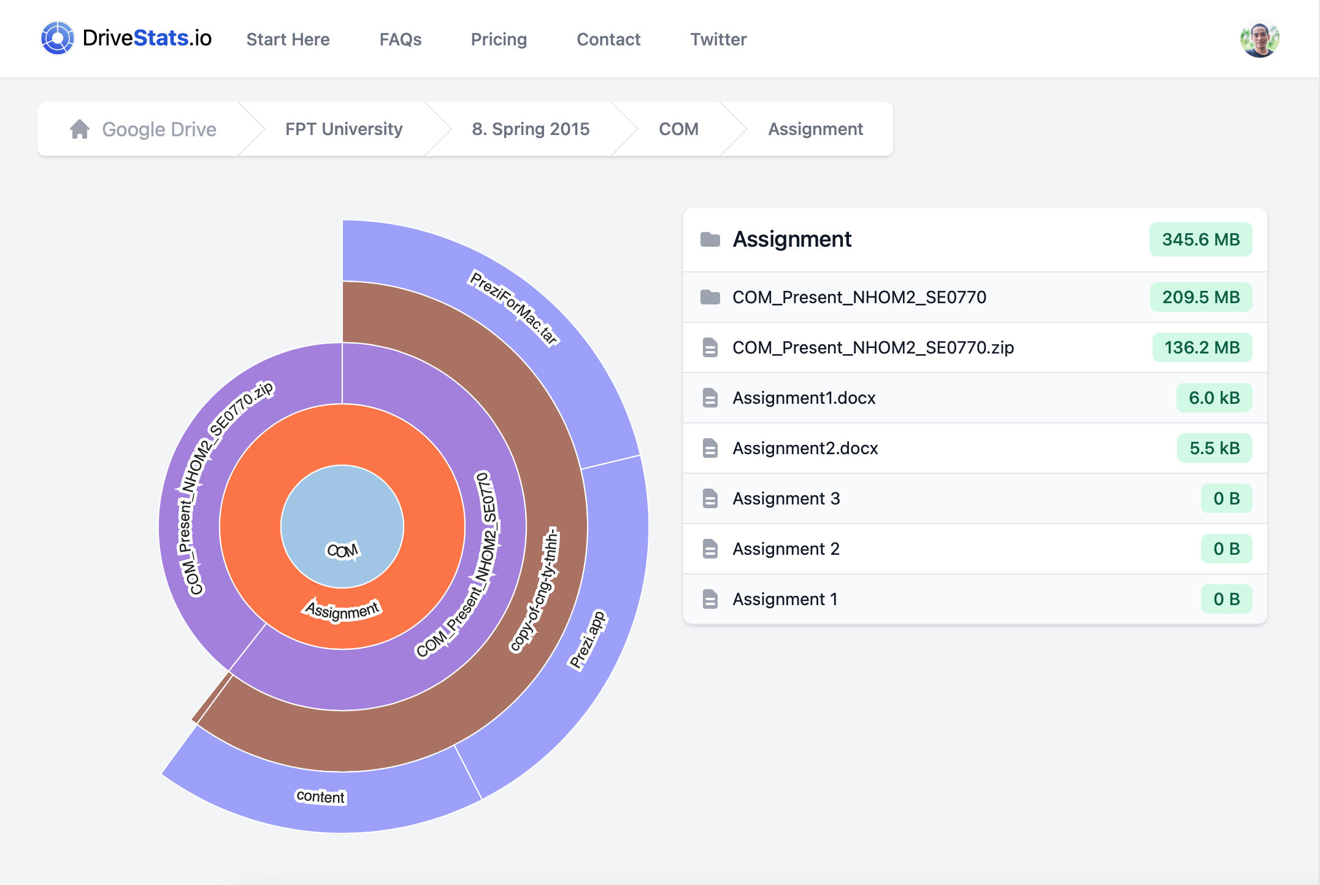Click the file icon beside COM_Present_NHOM2_SE0770.zip
The height and width of the screenshot is (885, 1320).
coord(710,347)
